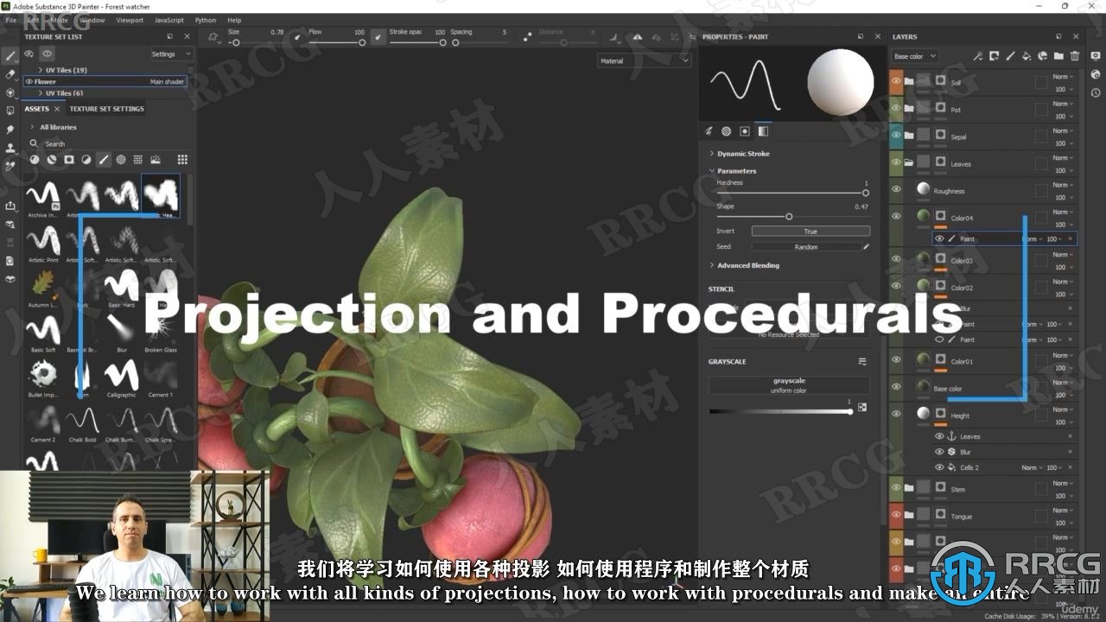Open the Viewport menu
The image size is (1106, 622).
(x=130, y=20)
